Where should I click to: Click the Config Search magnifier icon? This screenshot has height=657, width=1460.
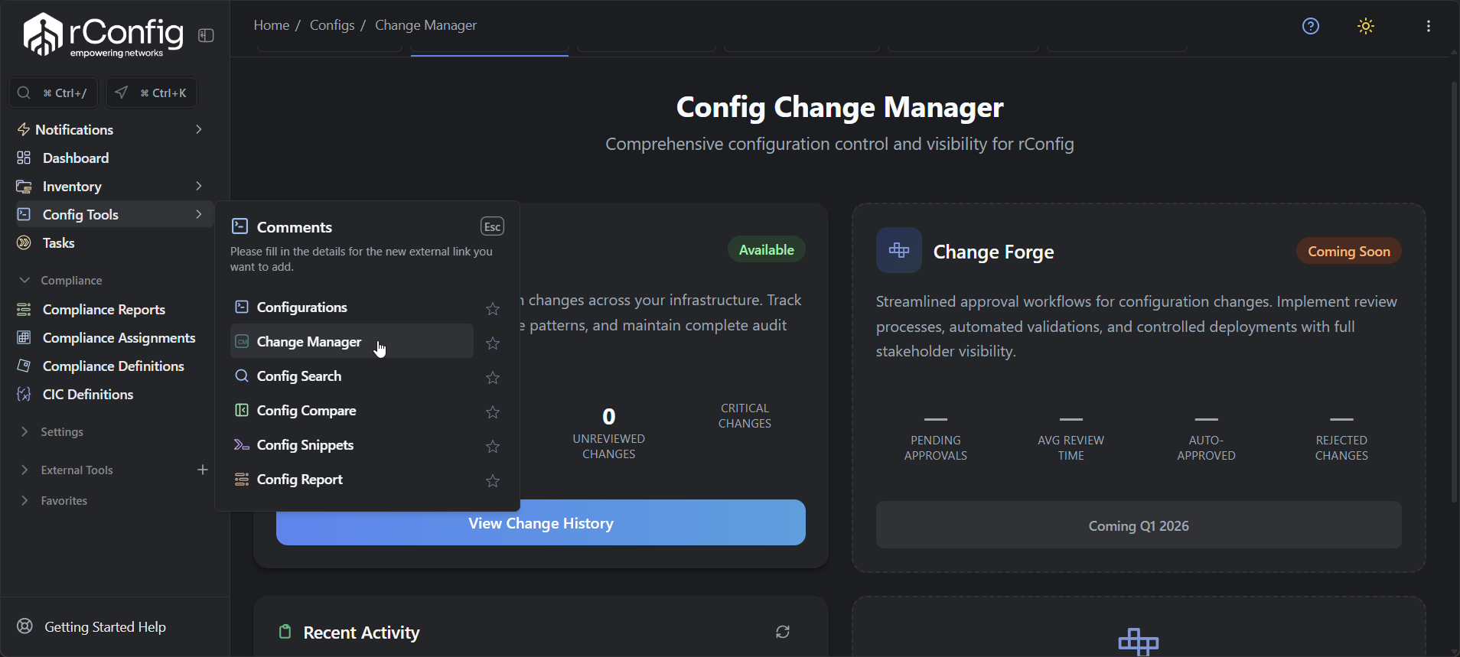pos(242,376)
